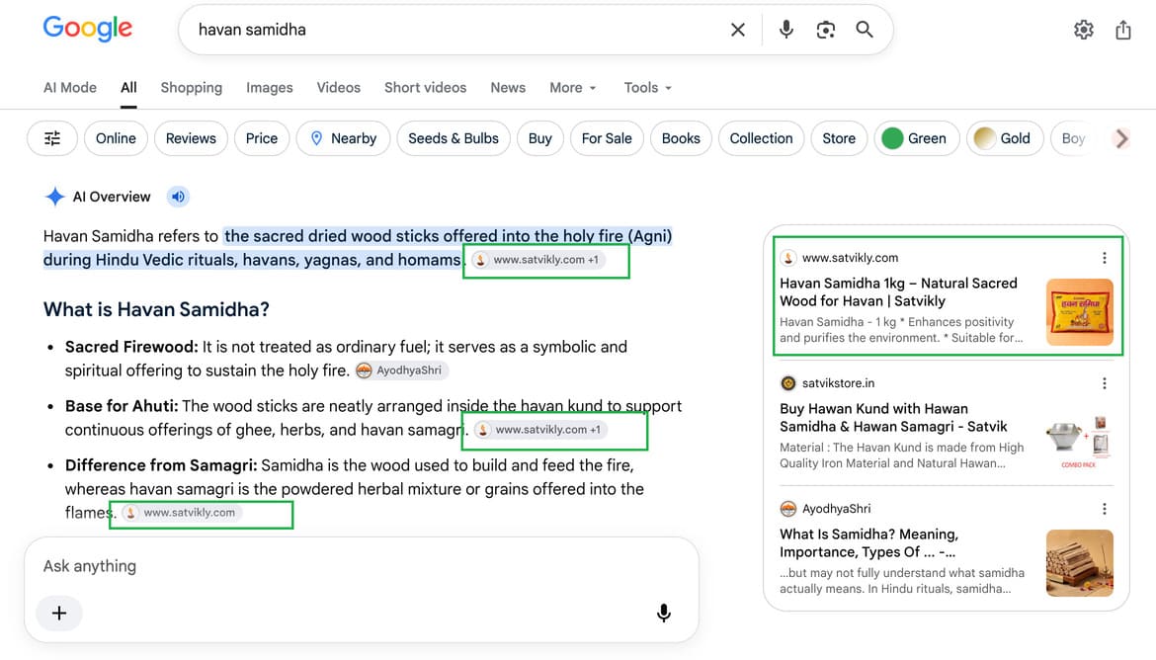
Task: Apply the Price filter chip
Action: coord(262,138)
